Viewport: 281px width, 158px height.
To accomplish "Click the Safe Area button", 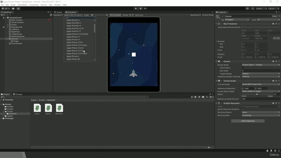I will 139,15.
